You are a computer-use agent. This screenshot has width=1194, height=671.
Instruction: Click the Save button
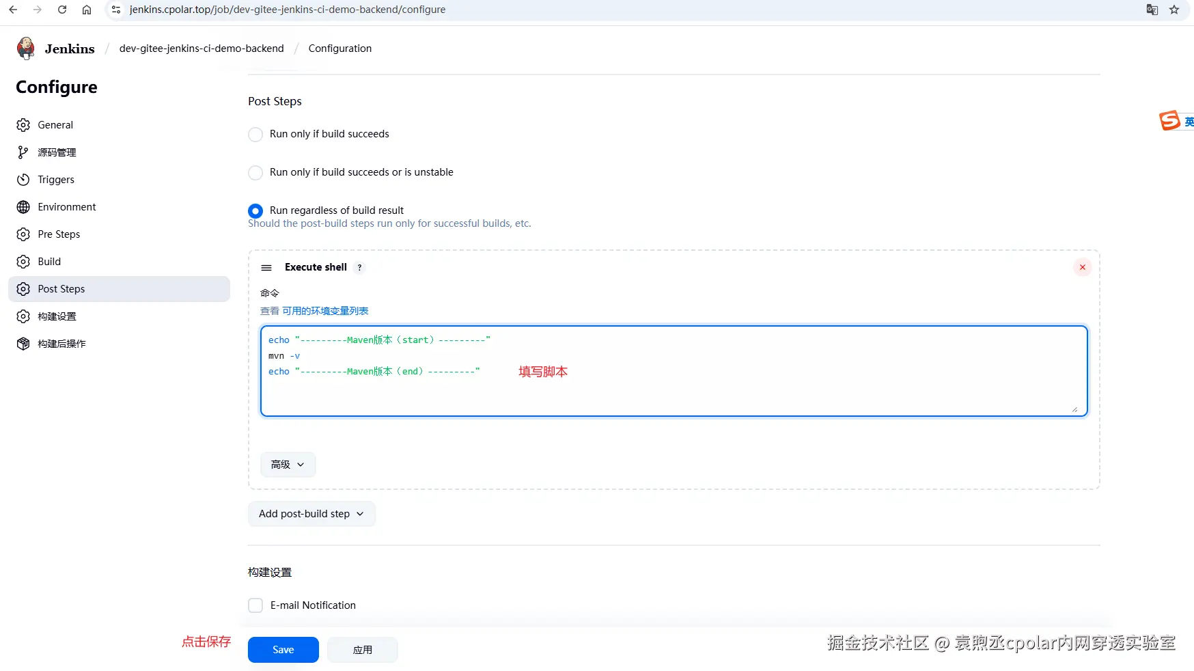[283, 650]
